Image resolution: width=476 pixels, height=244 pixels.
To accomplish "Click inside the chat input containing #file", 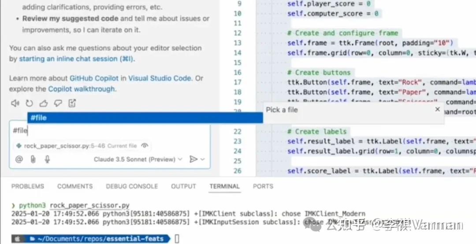I will coord(109,131).
